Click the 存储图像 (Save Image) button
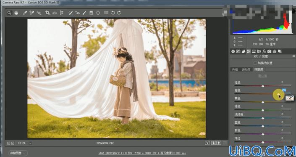The image size is (296, 157). click(x=18, y=153)
